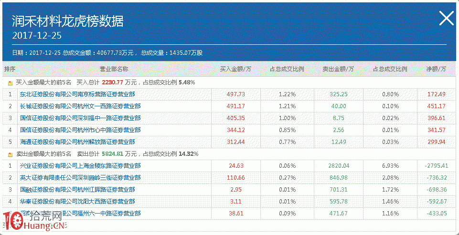This screenshot has height=235, width=459.
Task: Click the 排序 column header
Action: (x=10, y=69)
